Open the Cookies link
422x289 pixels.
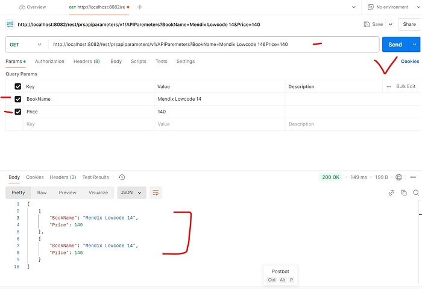410,62
